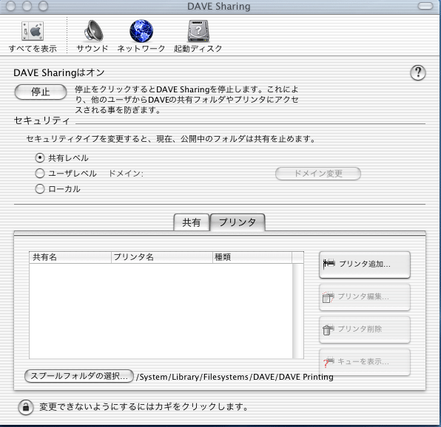Screen dimensions: 441x427
Task: Click the セキュリティ section heading
Action: pyautogui.click(x=41, y=120)
